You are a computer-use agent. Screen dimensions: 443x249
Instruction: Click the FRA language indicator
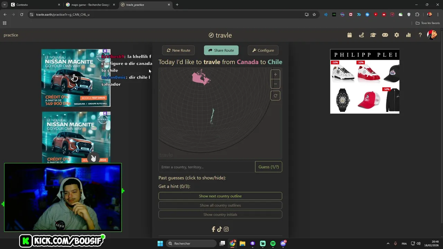pyautogui.click(x=404, y=243)
